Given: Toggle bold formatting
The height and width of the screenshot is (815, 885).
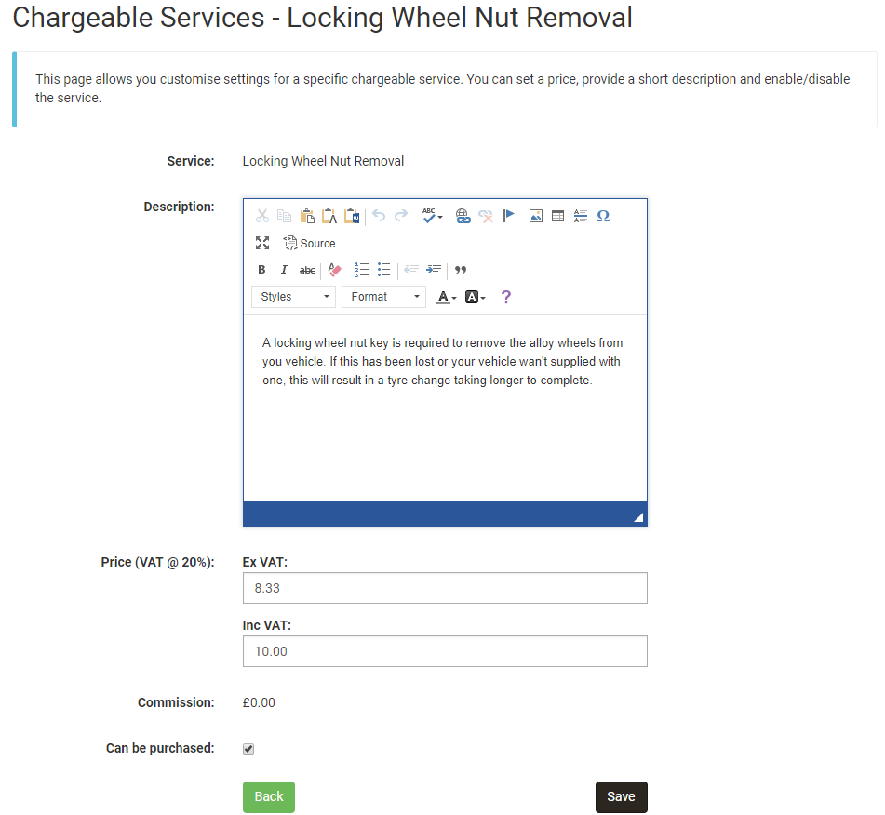Looking at the screenshot, I should (x=261, y=270).
